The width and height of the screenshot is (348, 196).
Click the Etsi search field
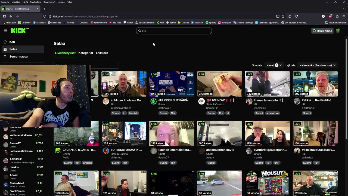(x=174, y=31)
